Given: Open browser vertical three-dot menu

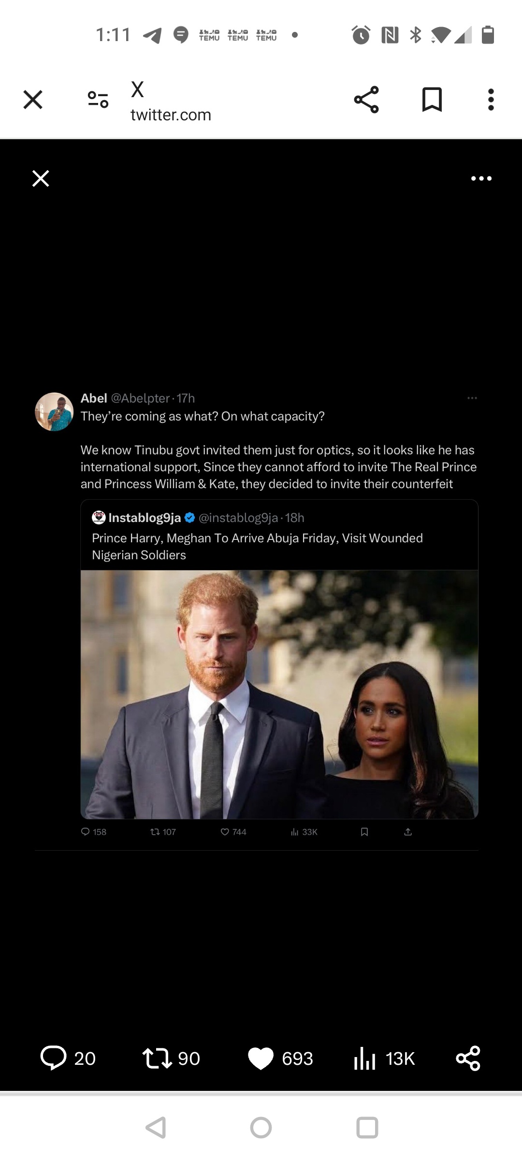Looking at the screenshot, I should 491,100.
